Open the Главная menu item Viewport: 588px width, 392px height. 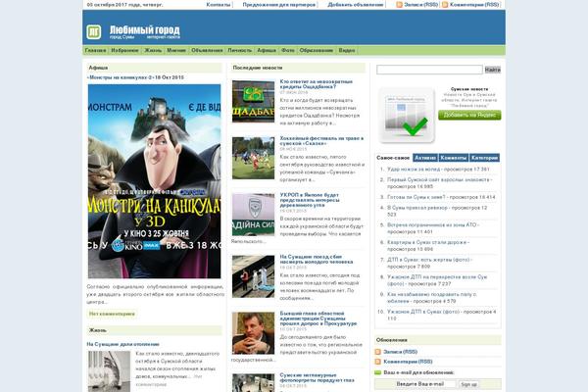pyautogui.click(x=95, y=50)
